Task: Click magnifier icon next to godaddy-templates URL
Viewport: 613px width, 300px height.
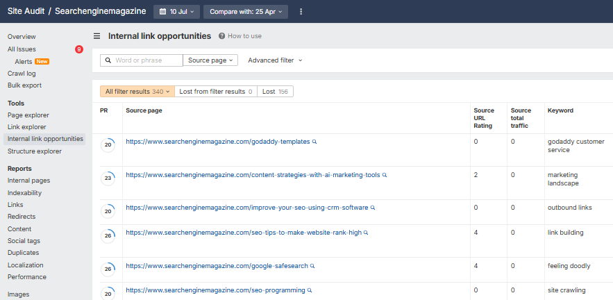Action: point(314,142)
